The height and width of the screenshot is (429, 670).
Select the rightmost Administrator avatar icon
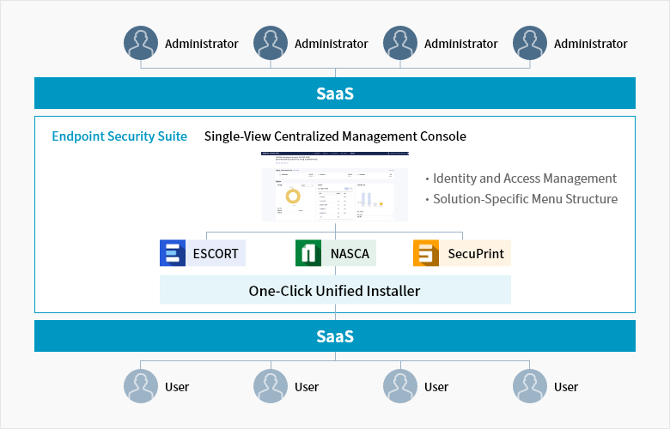pos(530,43)
